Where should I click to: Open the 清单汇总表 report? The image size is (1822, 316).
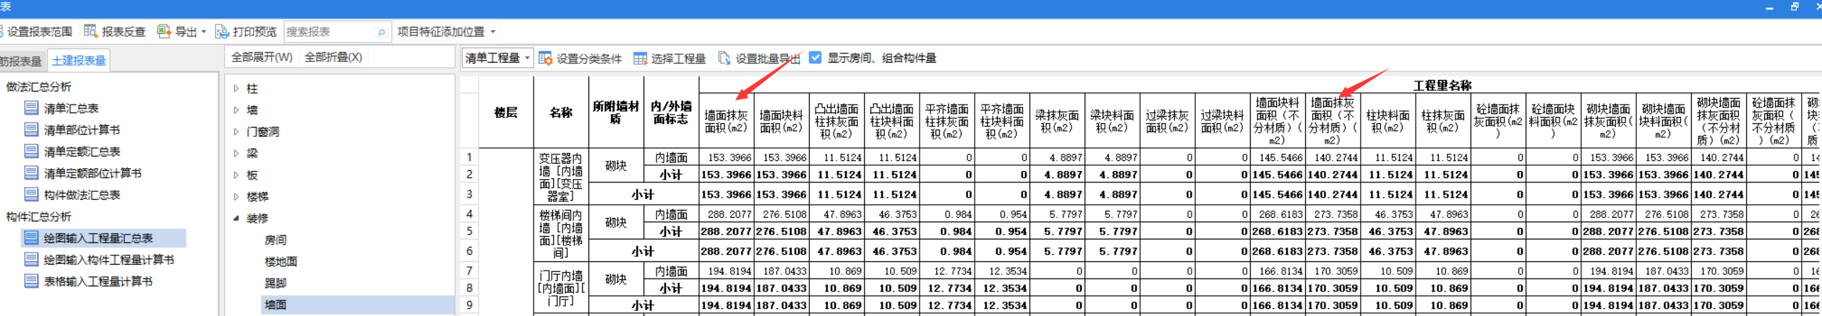(x=71, y=108)
